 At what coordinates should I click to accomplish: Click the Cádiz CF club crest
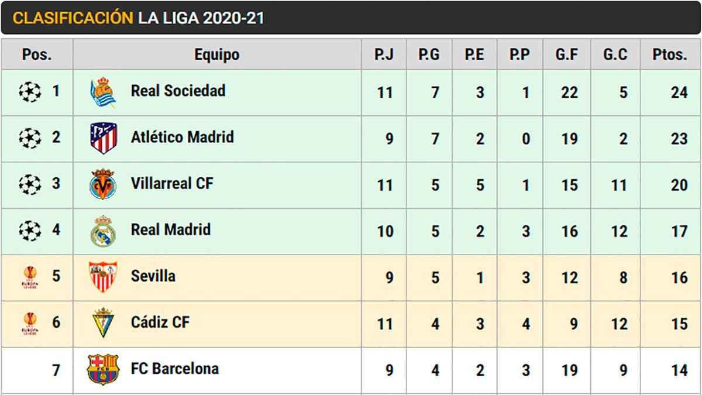pyautogui.click(x=103, y=323)
